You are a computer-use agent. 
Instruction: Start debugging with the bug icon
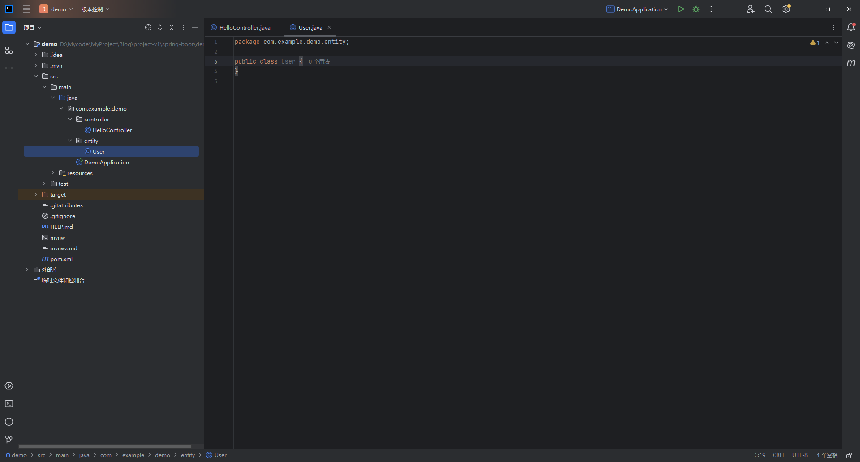click(x=696, y=9)
